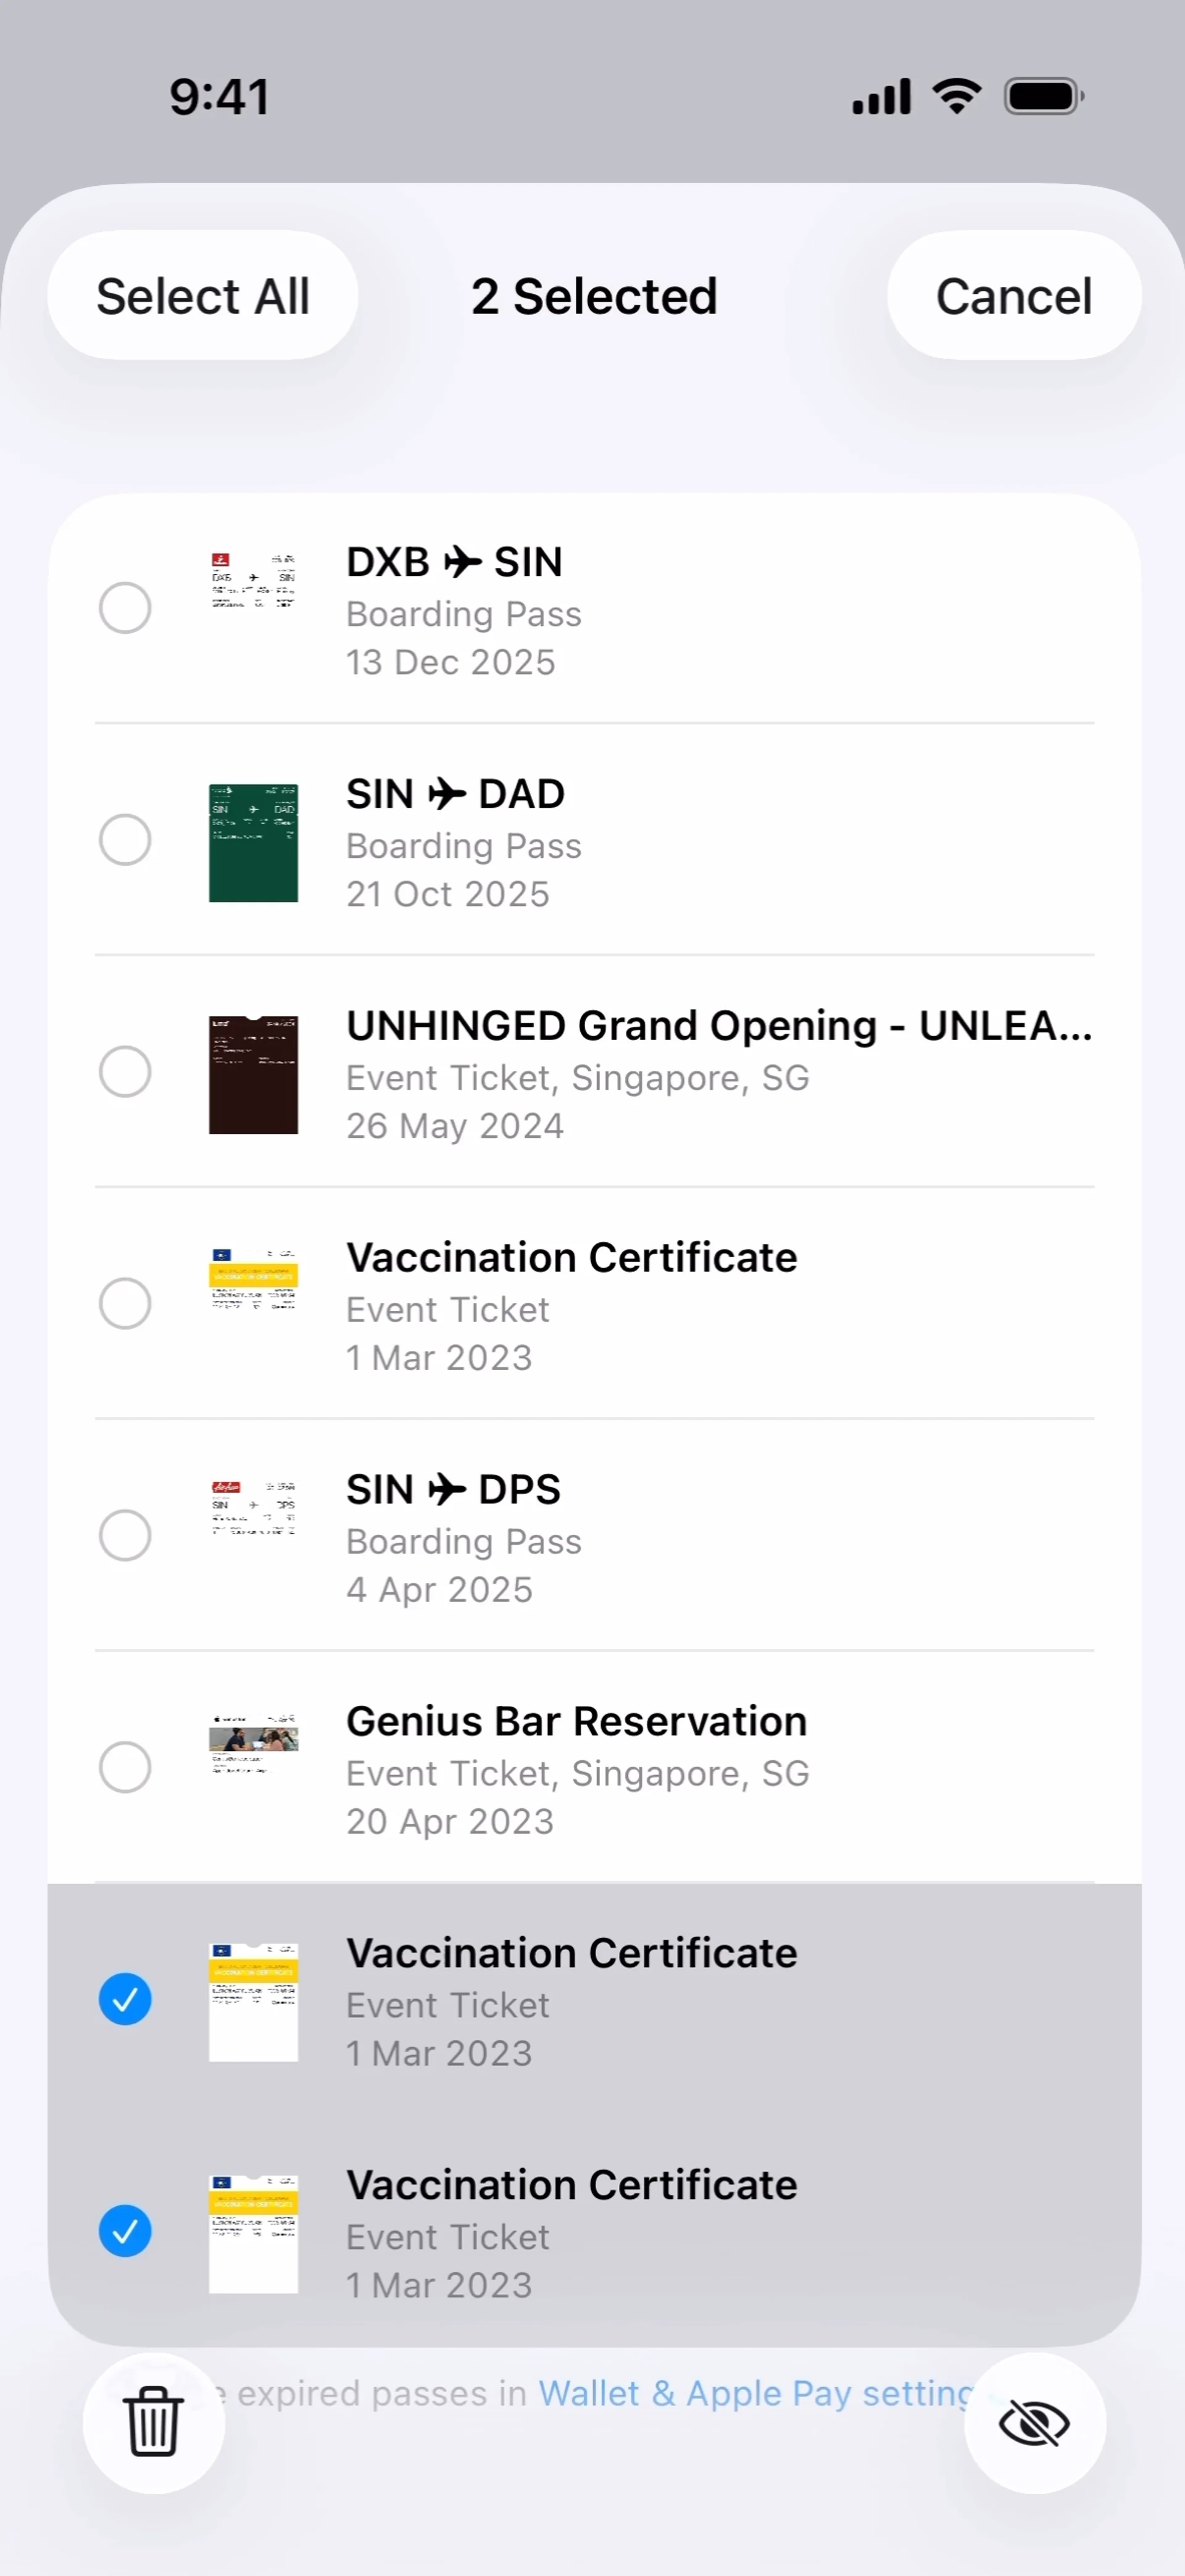This screenshot has width=1185, height=2576.
Task: Tap the trash delete icon
Action: 153,2422
